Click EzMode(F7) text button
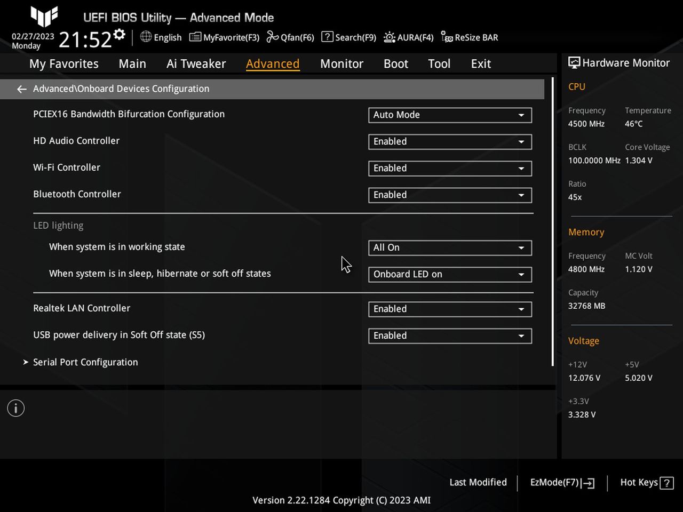 tap(554, 483)
